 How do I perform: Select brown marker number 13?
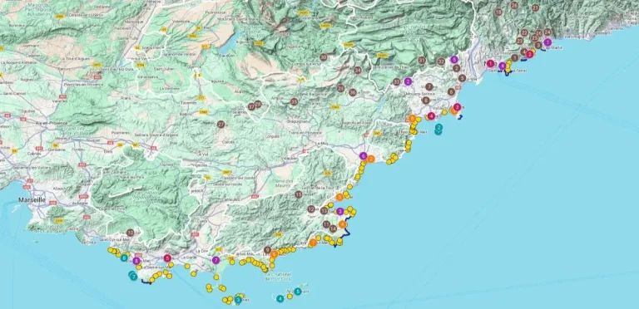(x=324, y=211)
